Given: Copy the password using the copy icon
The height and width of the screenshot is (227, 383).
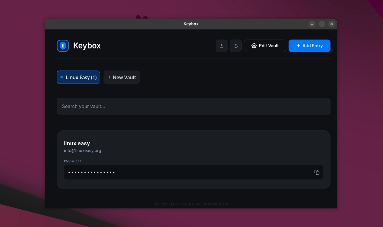Looking at the screenshot, I should point(317,172).
